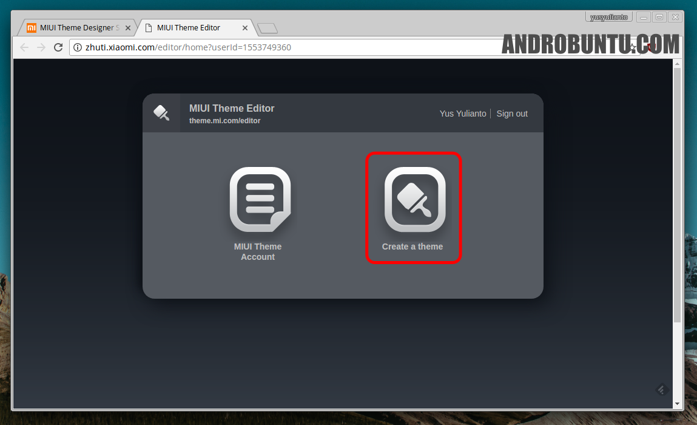View site information icon in address bar
This screenshot has width=697, height=425.
point(78,47)
